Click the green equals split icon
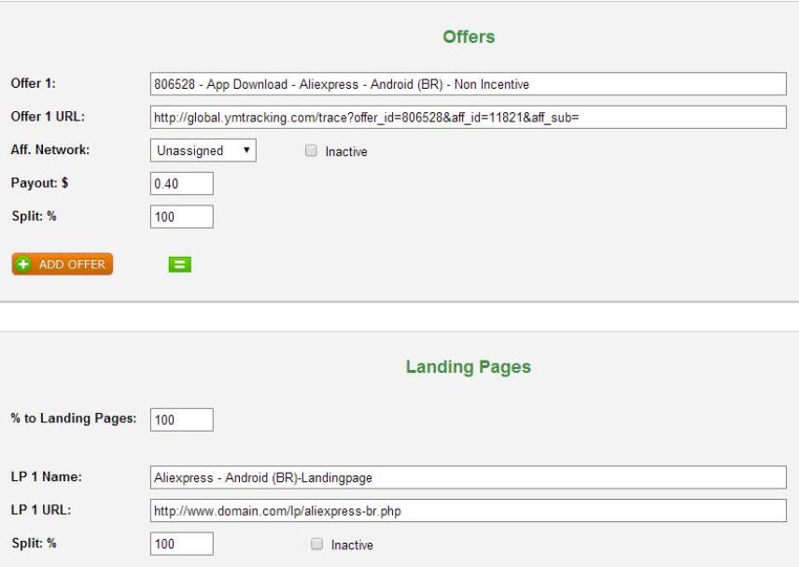This screenshot has width=799, height=567. 179,265
